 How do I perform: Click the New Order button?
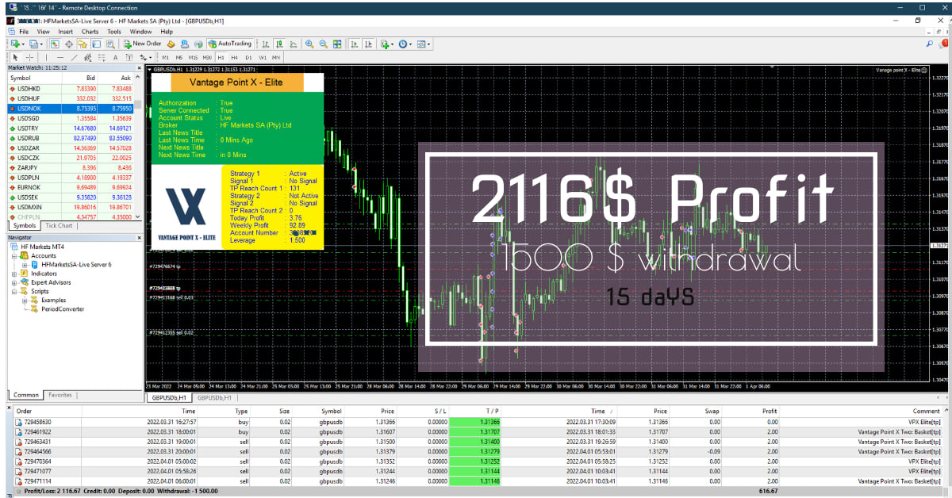coord(142,44)
